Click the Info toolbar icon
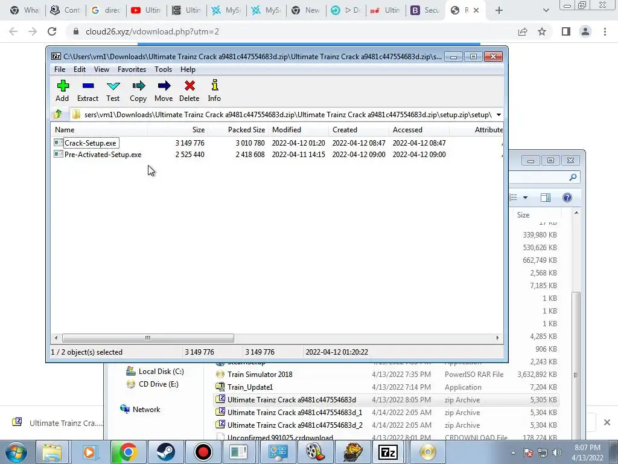 pyautogui.click(x=214, y=91)
